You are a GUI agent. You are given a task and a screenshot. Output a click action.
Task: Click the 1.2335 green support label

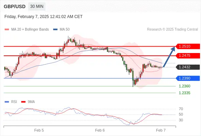coord(184,93)
